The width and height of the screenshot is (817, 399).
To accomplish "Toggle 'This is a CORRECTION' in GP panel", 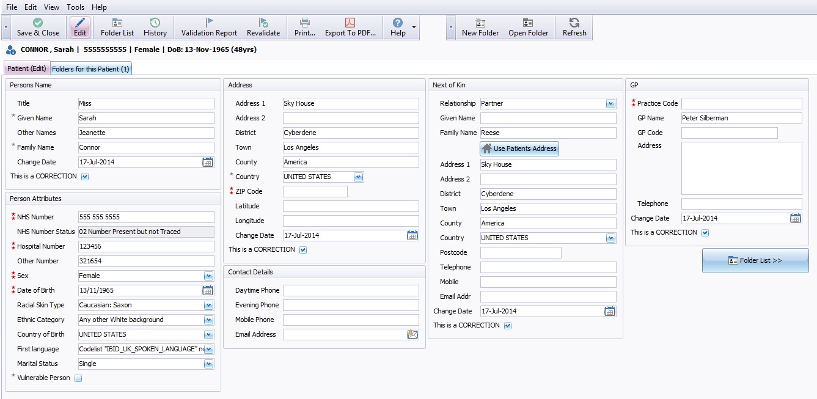I will [705, 233].
